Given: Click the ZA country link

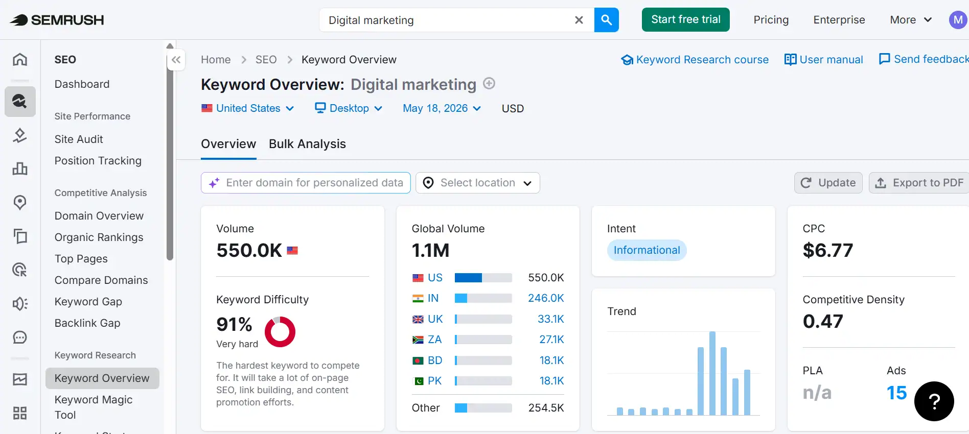Looking at the screenshot, I should [434, 340].
